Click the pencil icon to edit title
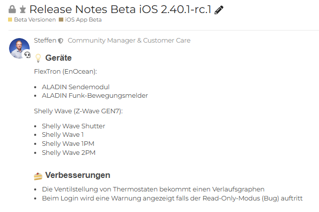Image resolution: width=319 pixels, height=212 pixels. pos(219,10)
